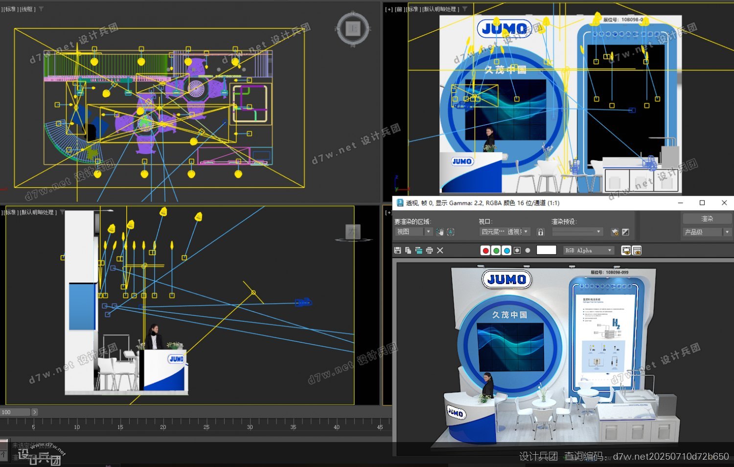Open [标准] menu in bottom-left viewport
This screenshot has width=734, height=467.
10,212
